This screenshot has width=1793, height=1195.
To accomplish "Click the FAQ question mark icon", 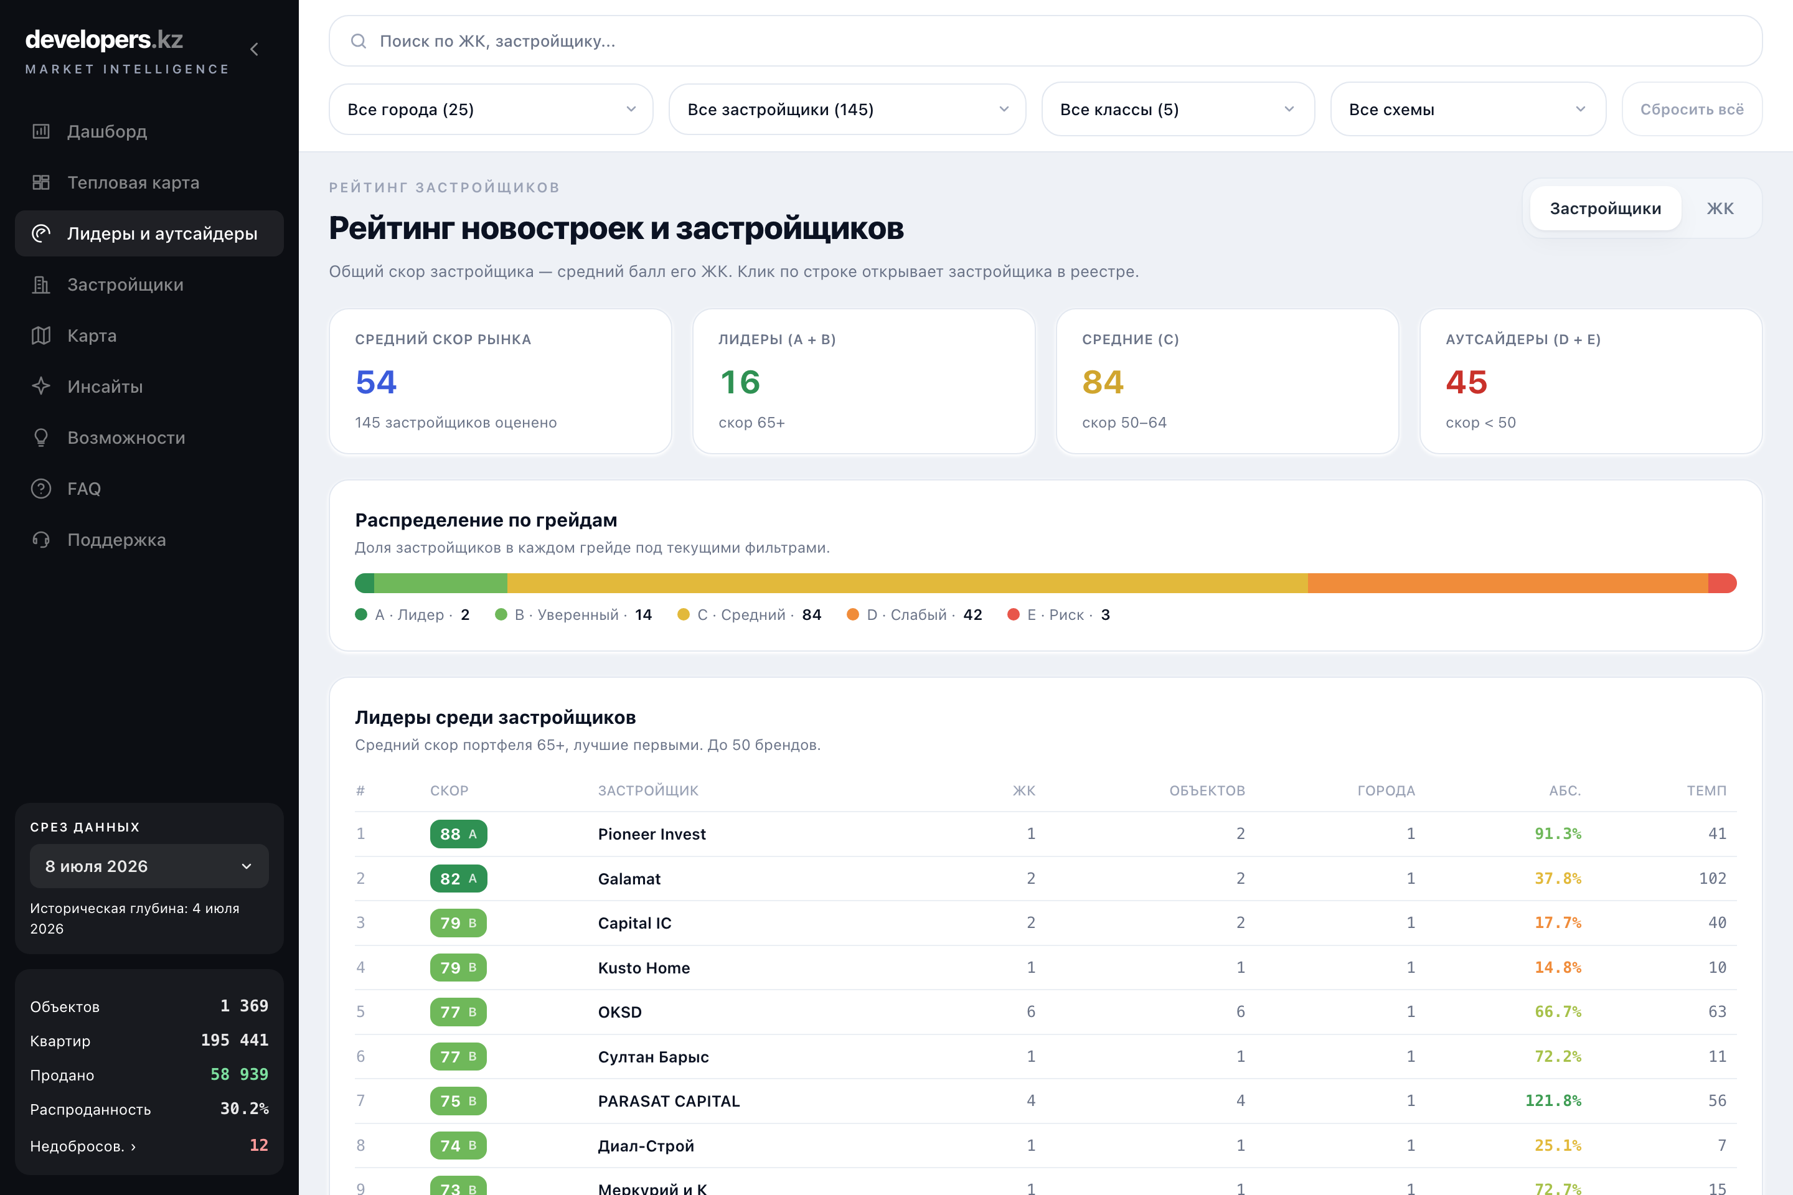I will click(41, 489).
